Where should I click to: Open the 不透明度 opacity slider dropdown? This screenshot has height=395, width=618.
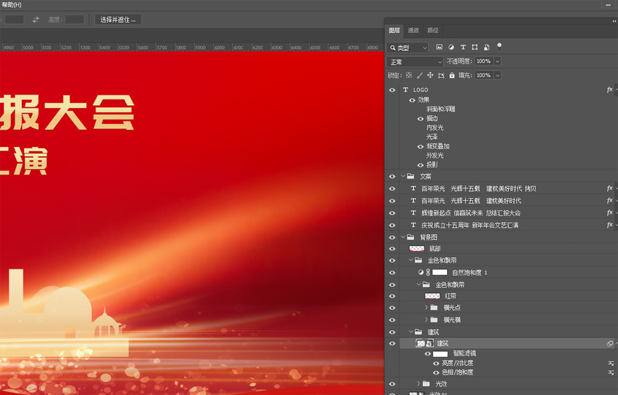tap(497, 61)
